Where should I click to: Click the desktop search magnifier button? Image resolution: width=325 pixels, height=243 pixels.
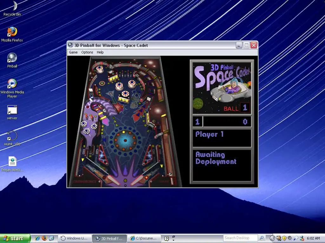262,238
